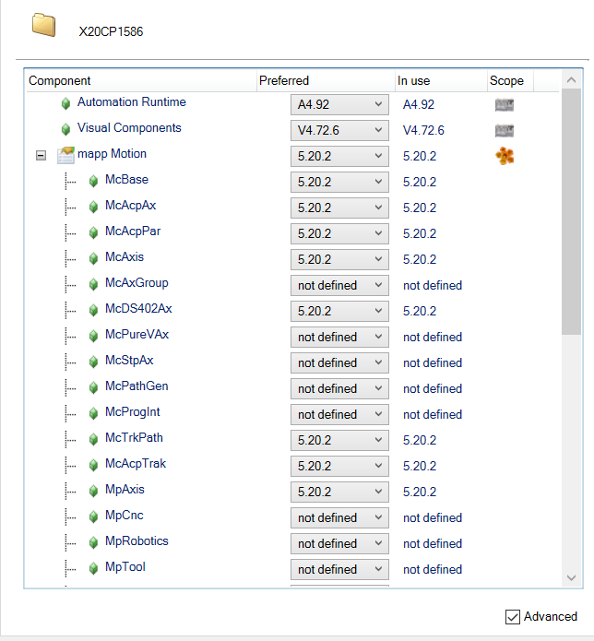The height and width of the screenshot is (641, 594).
Task: Collapse the mapp Motion tree node
Action: tap(41, 156)
